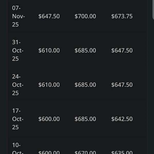This screenshot has width=154, height=154.
Task: Click the 24-Oct-25 date cell
Action: point(18,85)
